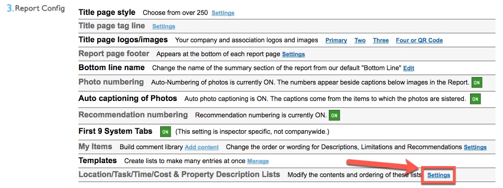Click the 'Title page tag line' heading
The image size is (503, 188).
click(112, 26)
